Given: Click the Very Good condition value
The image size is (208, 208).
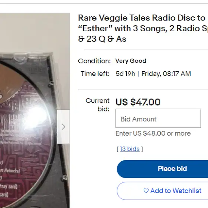Looking at the screenshot, I should [131, 61].
